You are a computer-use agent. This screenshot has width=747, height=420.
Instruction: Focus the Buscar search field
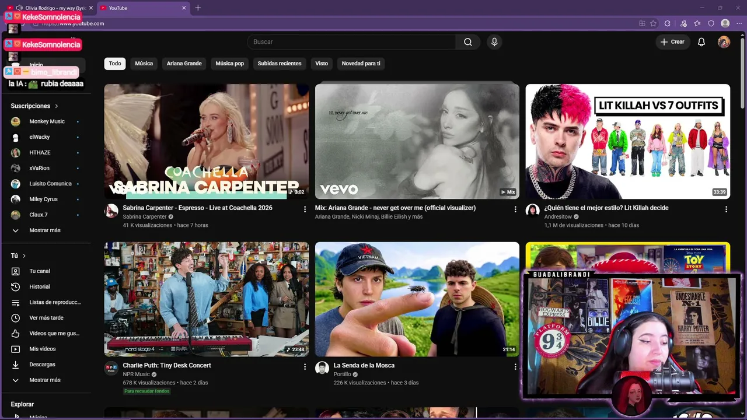[x=351, y=42]
